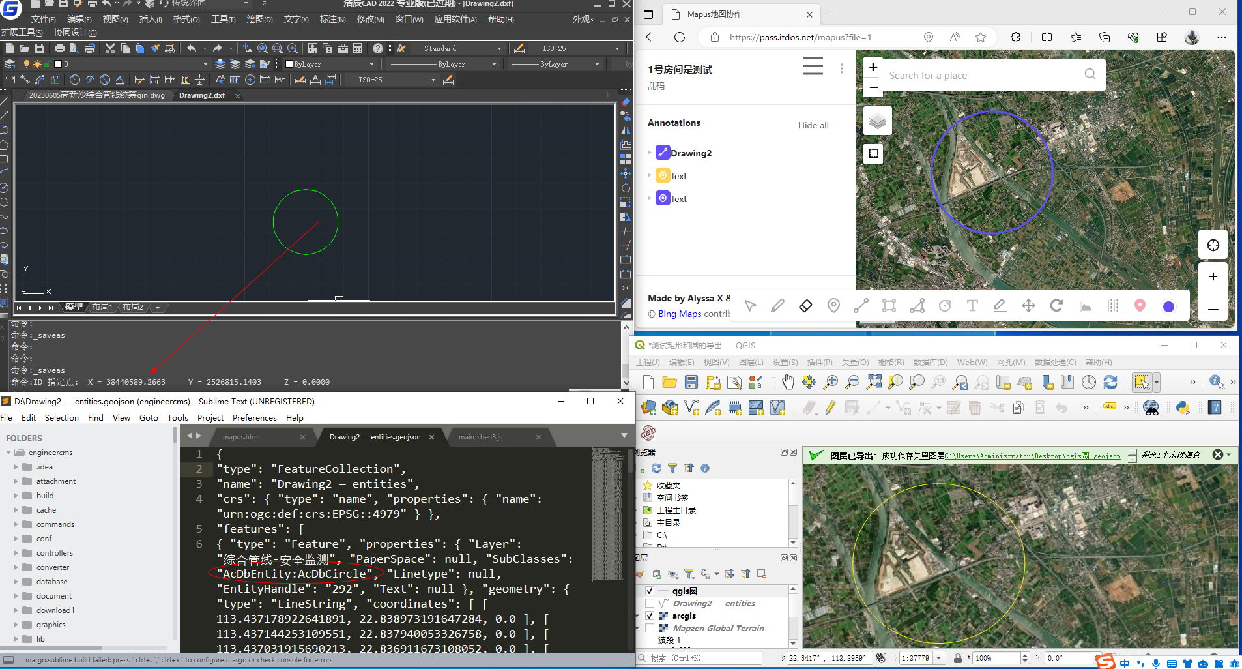The height and width of the screenshot is (669, 1242).
Task: Uncheck the qgis圆 layer visibility checkbox
Action: pyautogui.click(x=650, y=591)
